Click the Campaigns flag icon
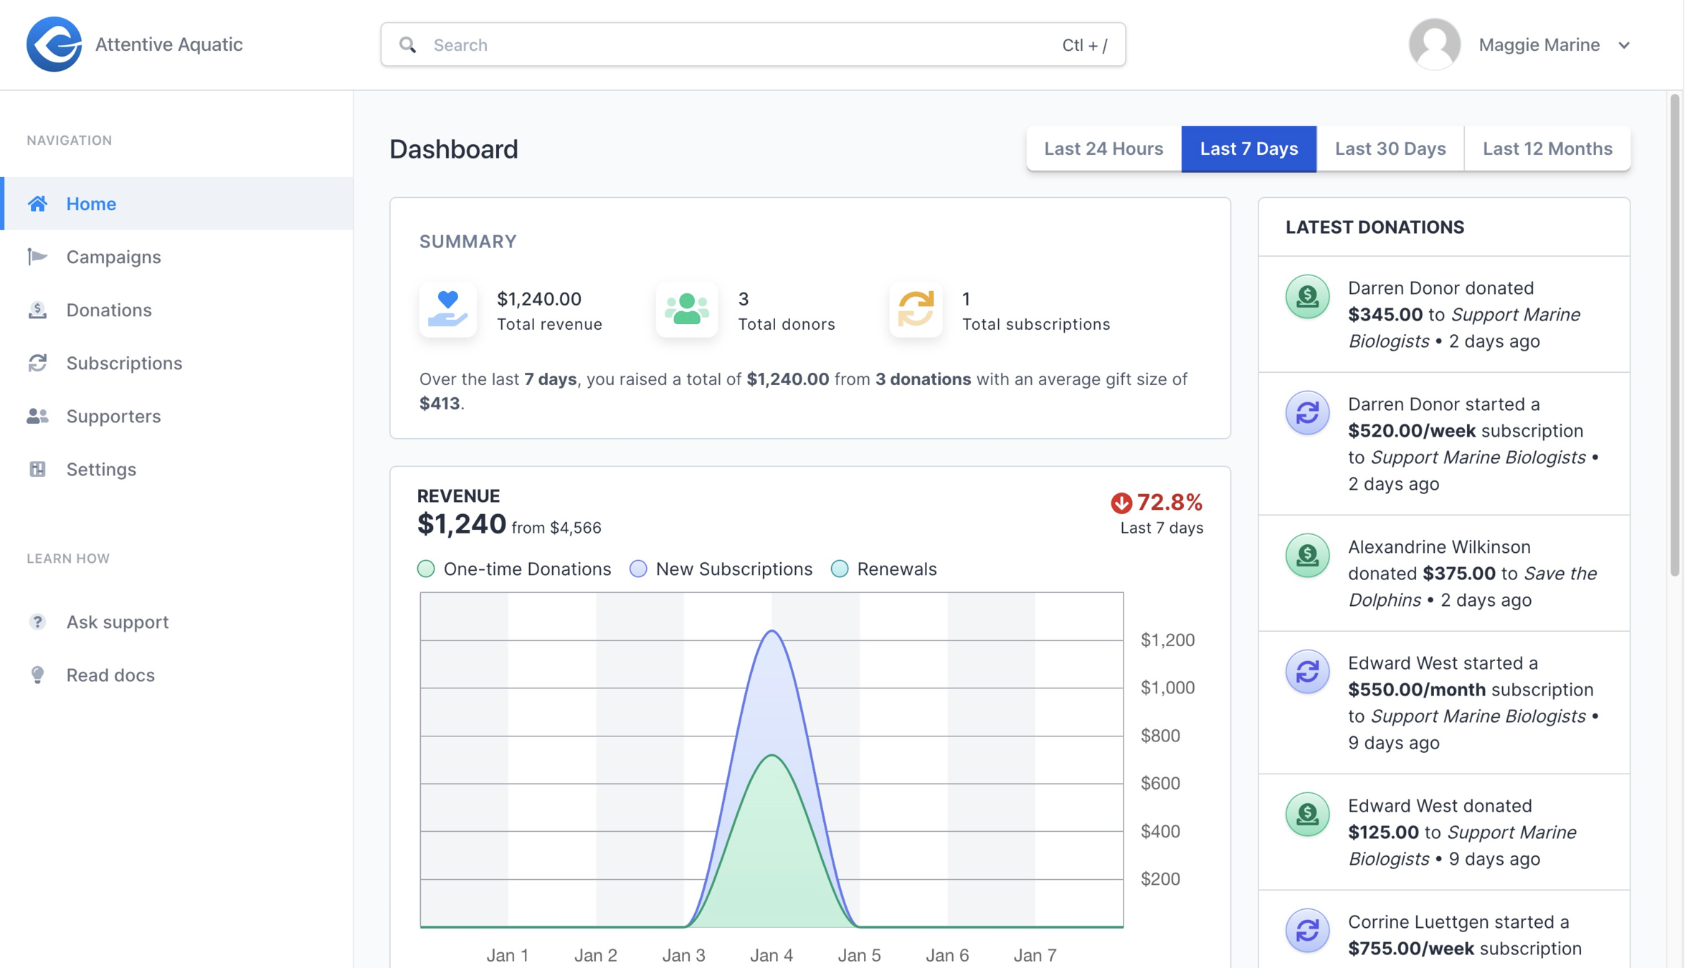 tap(37, 257)
